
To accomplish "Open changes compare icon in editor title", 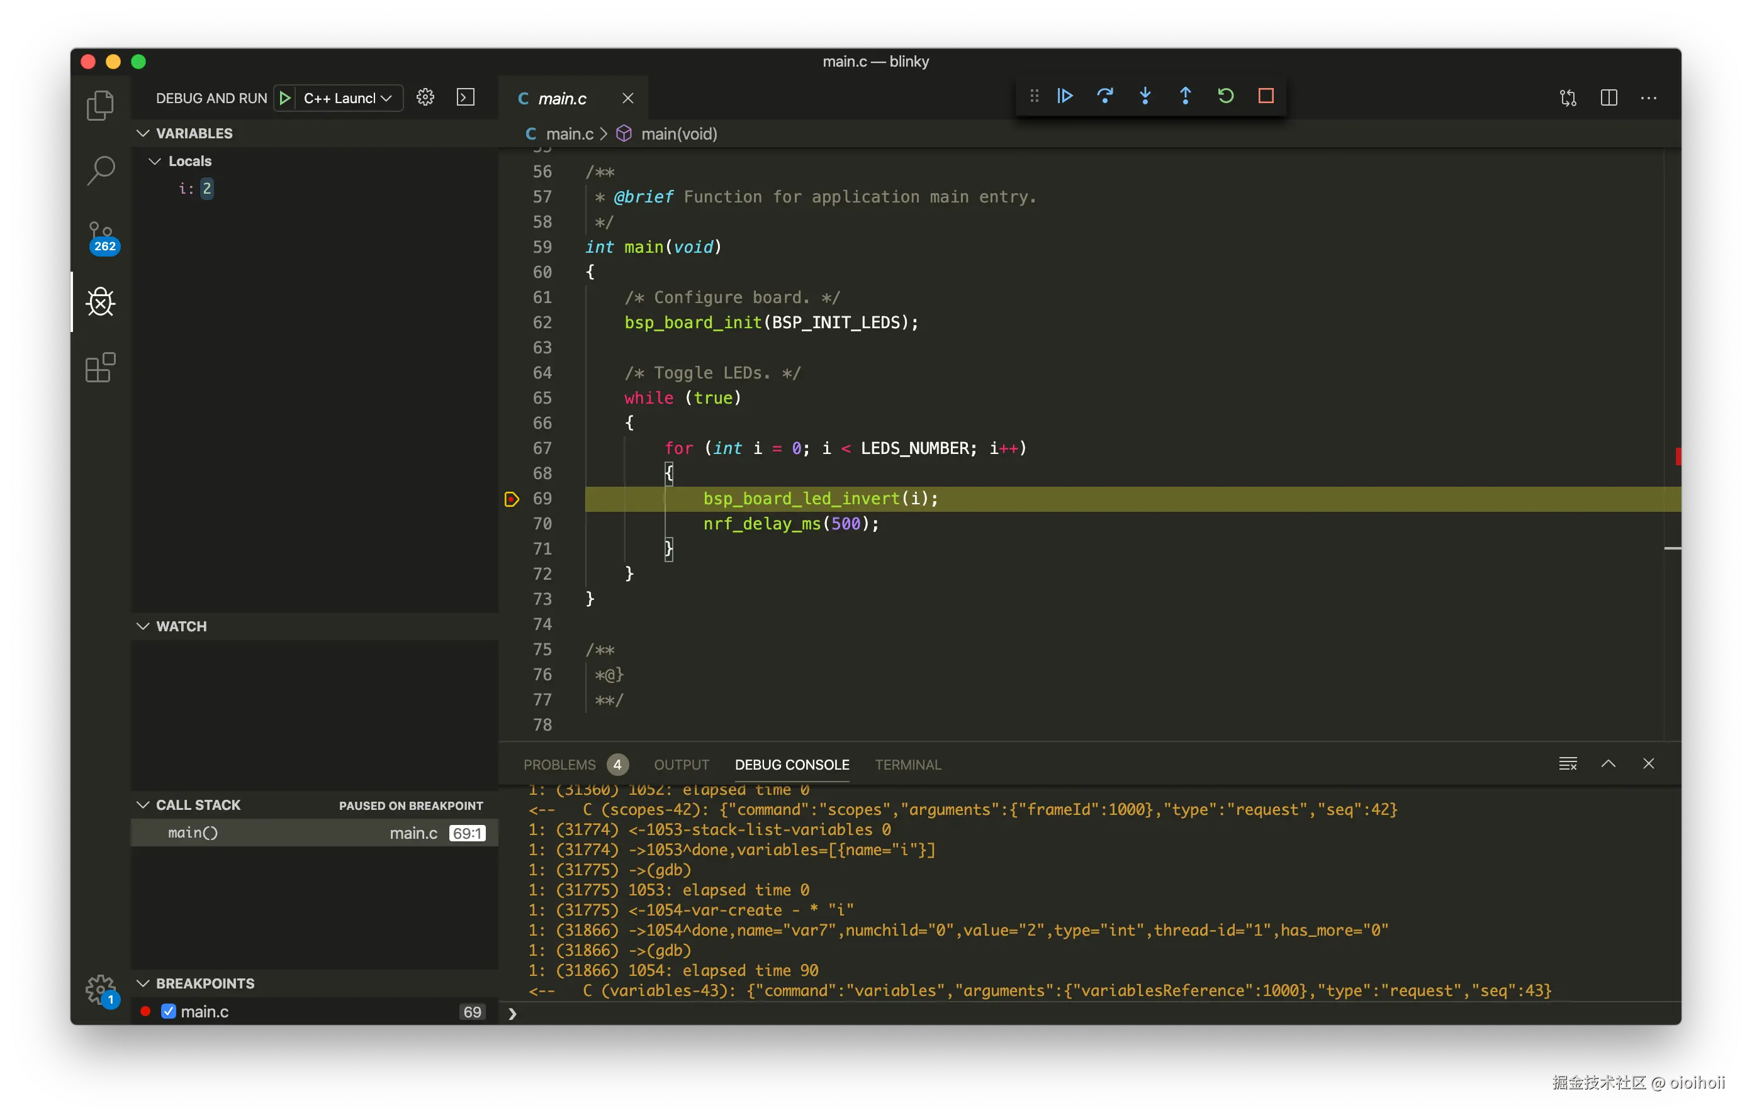I will click(x=1568, y=97).
